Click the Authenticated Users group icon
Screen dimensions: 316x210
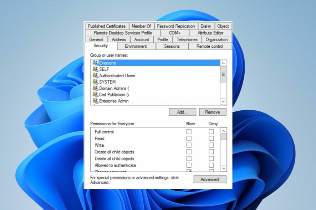[x=95, y=75]
